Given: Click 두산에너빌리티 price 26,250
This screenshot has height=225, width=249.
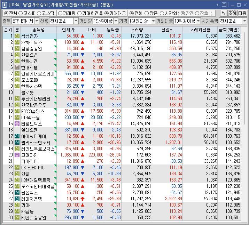Looking at the screenshot, I should tap(73, 99).
